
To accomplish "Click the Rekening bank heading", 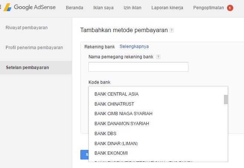I will [x=100, y=47].
